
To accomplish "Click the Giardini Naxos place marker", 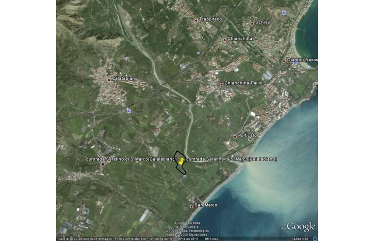I will [284, 61].
